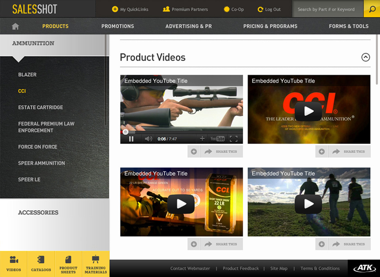Add 22 LR video with plus button

coord(194,244)
